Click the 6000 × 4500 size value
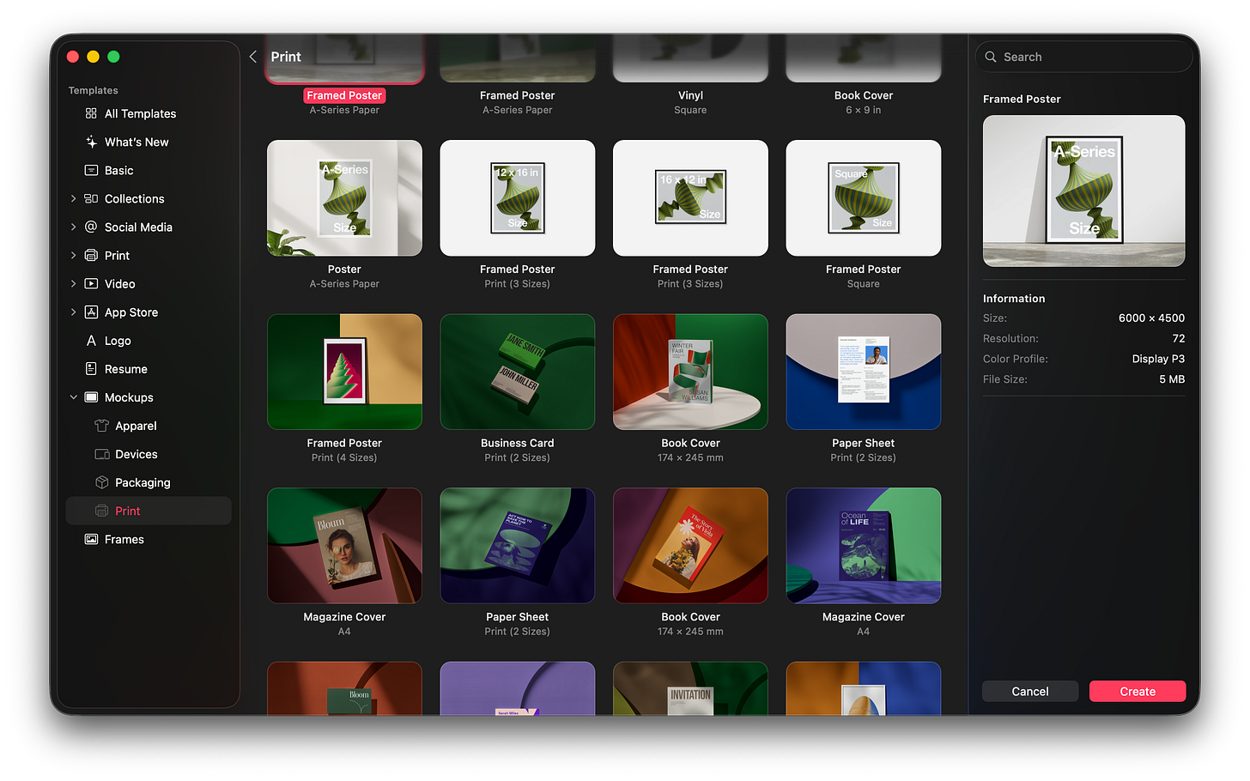Screen dimensions: 1250x781 tap(1151, 318)
